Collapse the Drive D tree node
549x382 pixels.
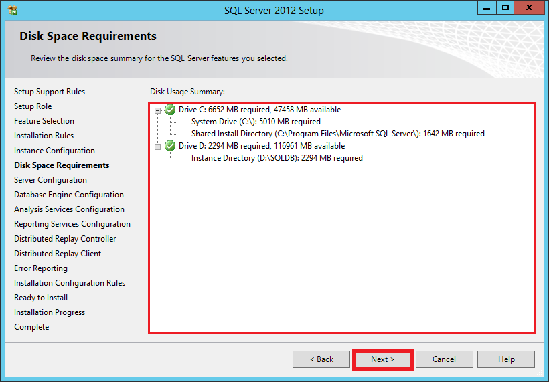[x=158, y=146]
